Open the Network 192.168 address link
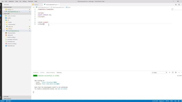182x102 pixels. (x=51, y=84)
